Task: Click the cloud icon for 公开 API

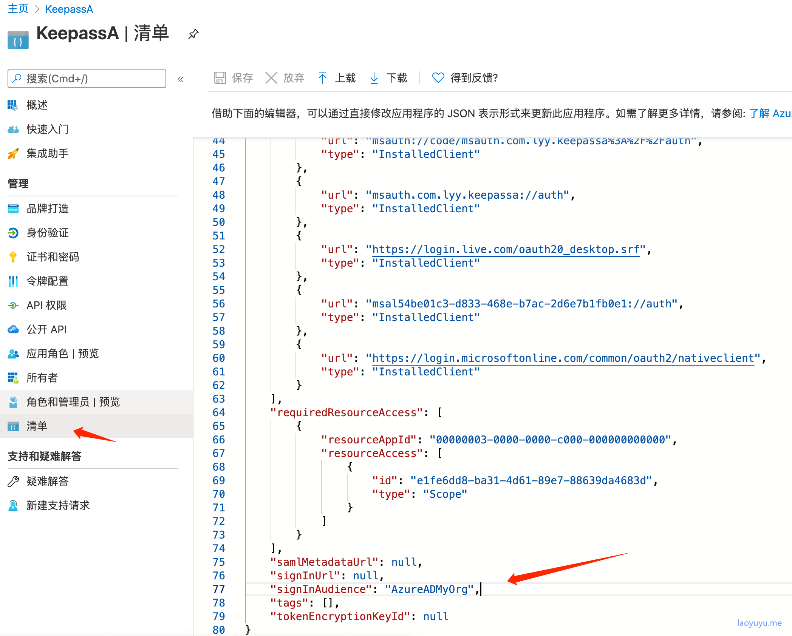Action: point(13,329)
